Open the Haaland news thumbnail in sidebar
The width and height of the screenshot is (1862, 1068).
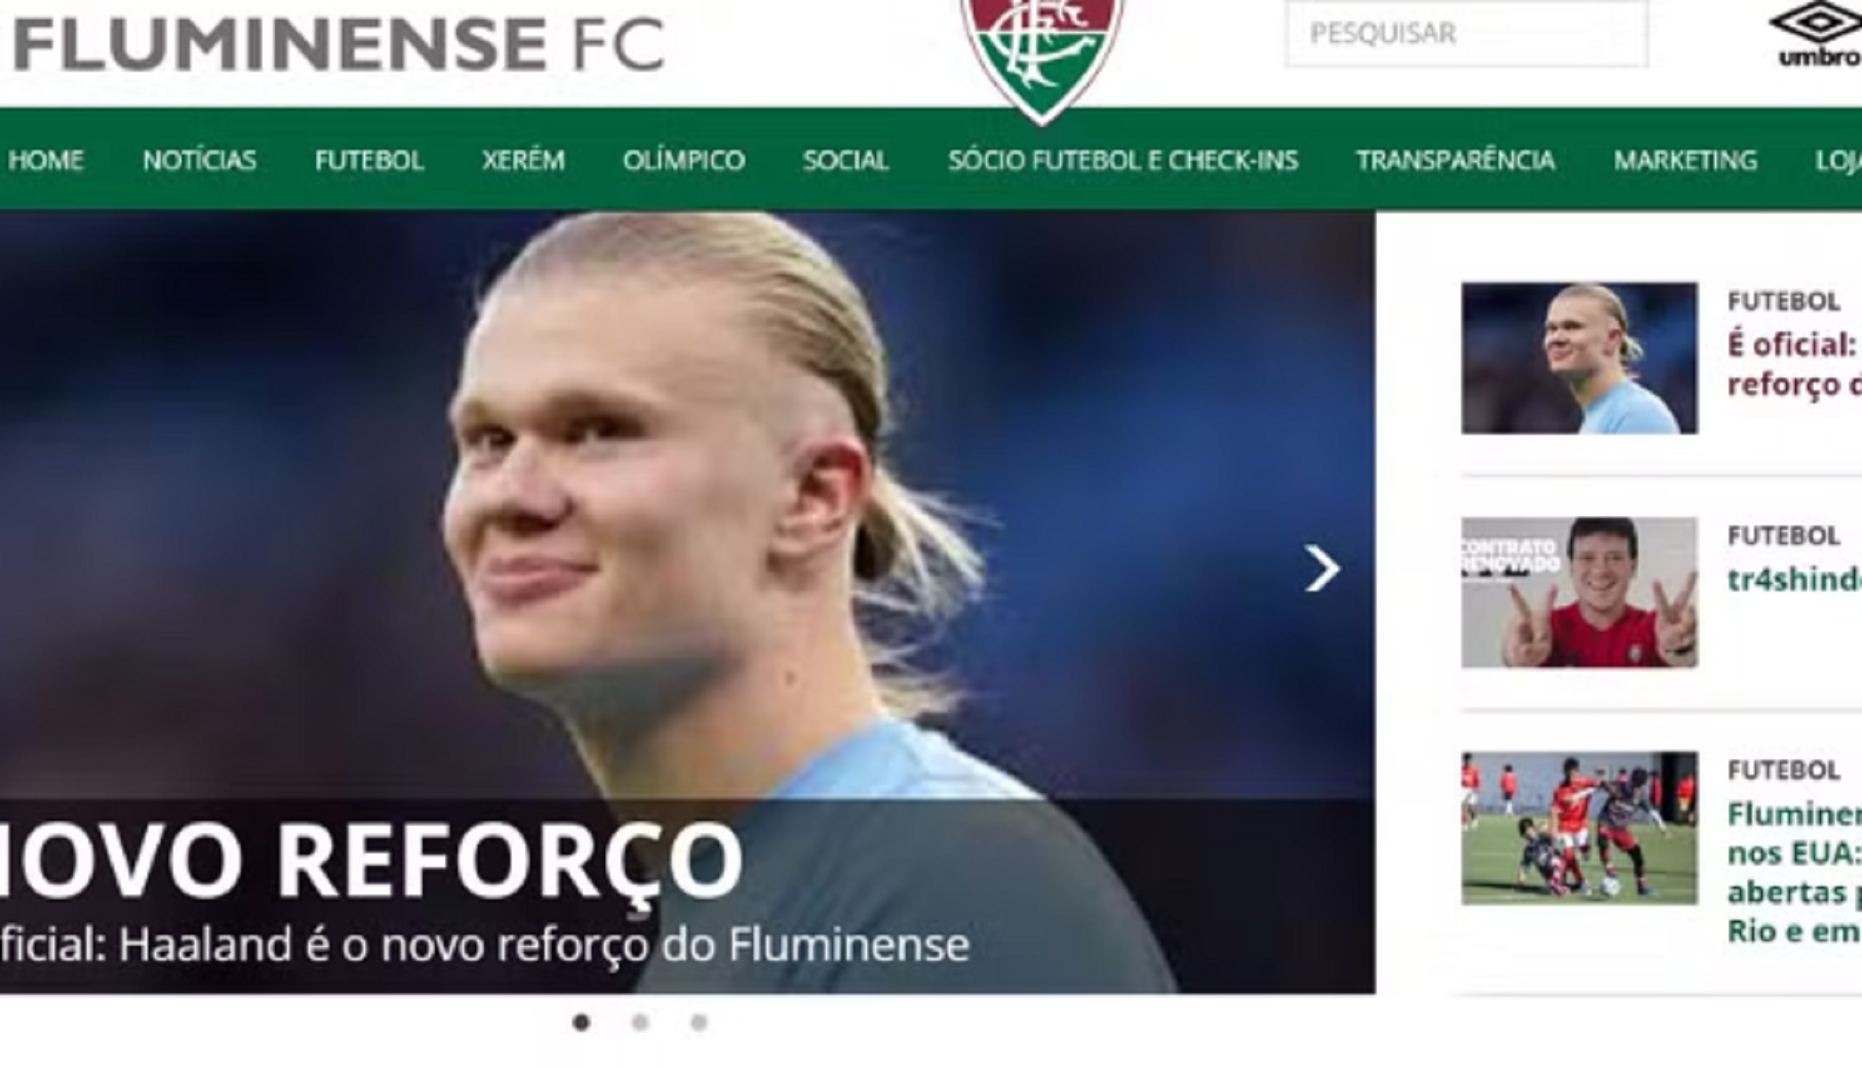[x=1579, y=358]
